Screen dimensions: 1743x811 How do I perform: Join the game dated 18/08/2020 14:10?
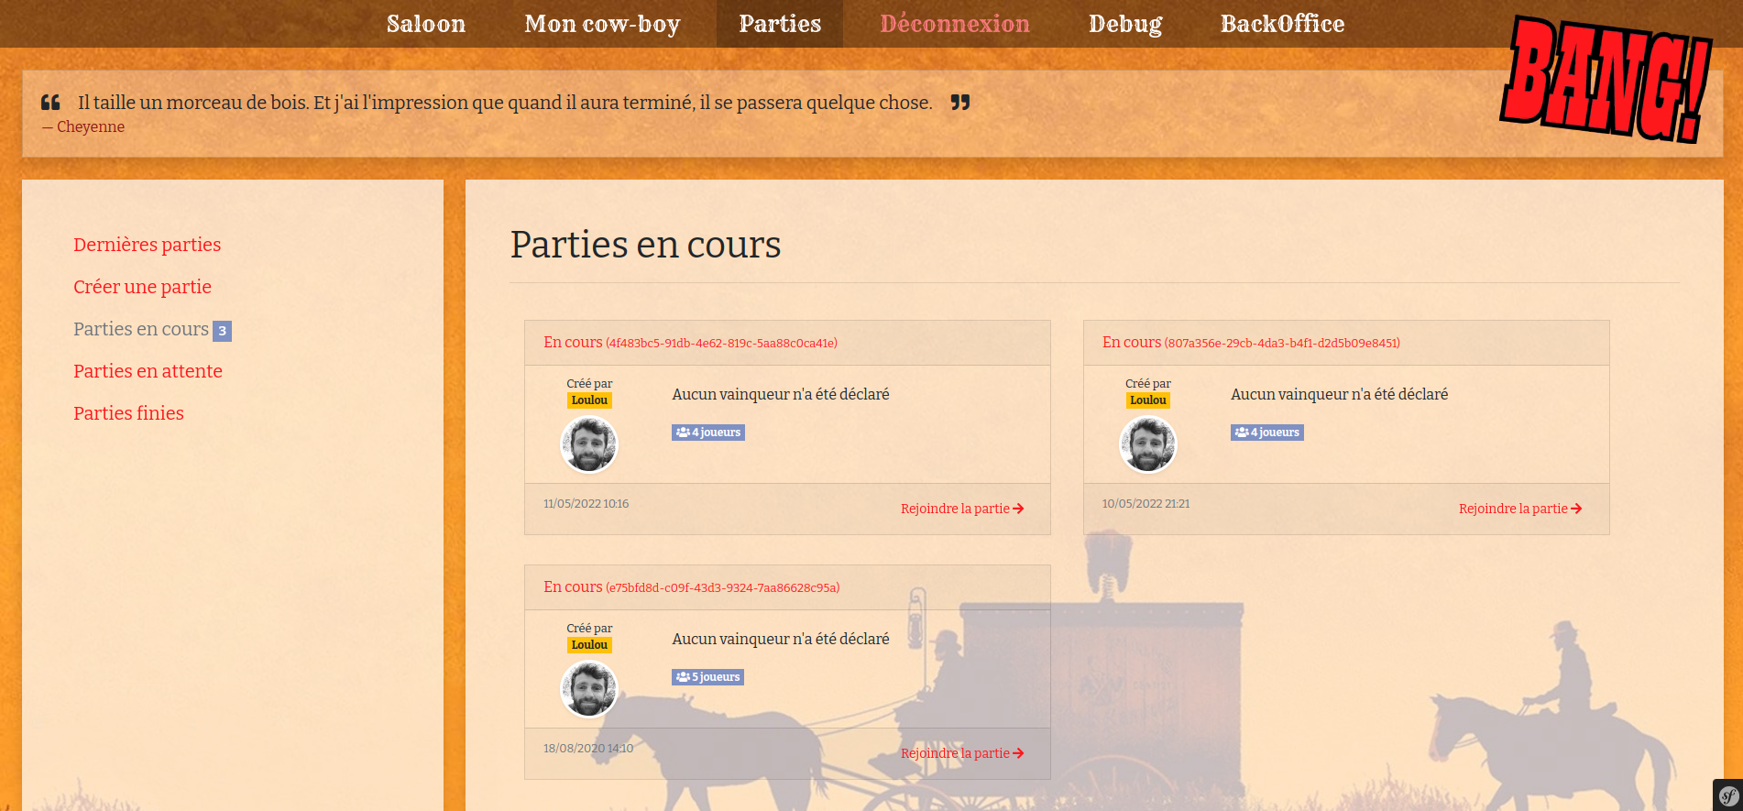[x=962, y=753]
